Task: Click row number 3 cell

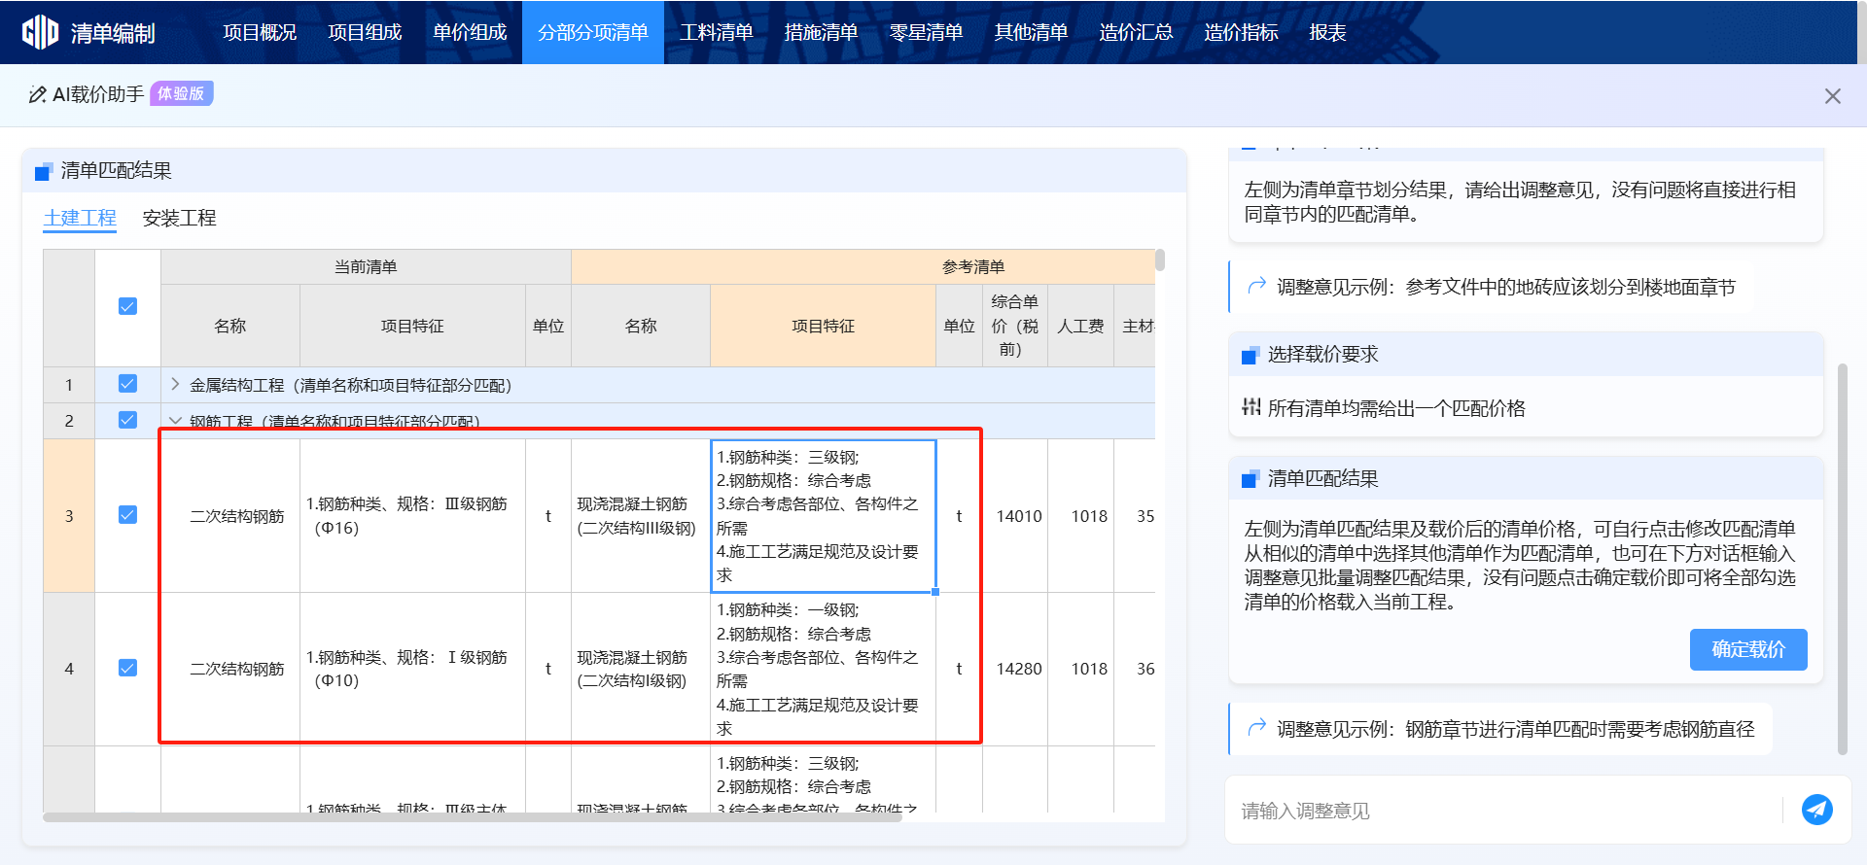Action: [x=69, y=516]
